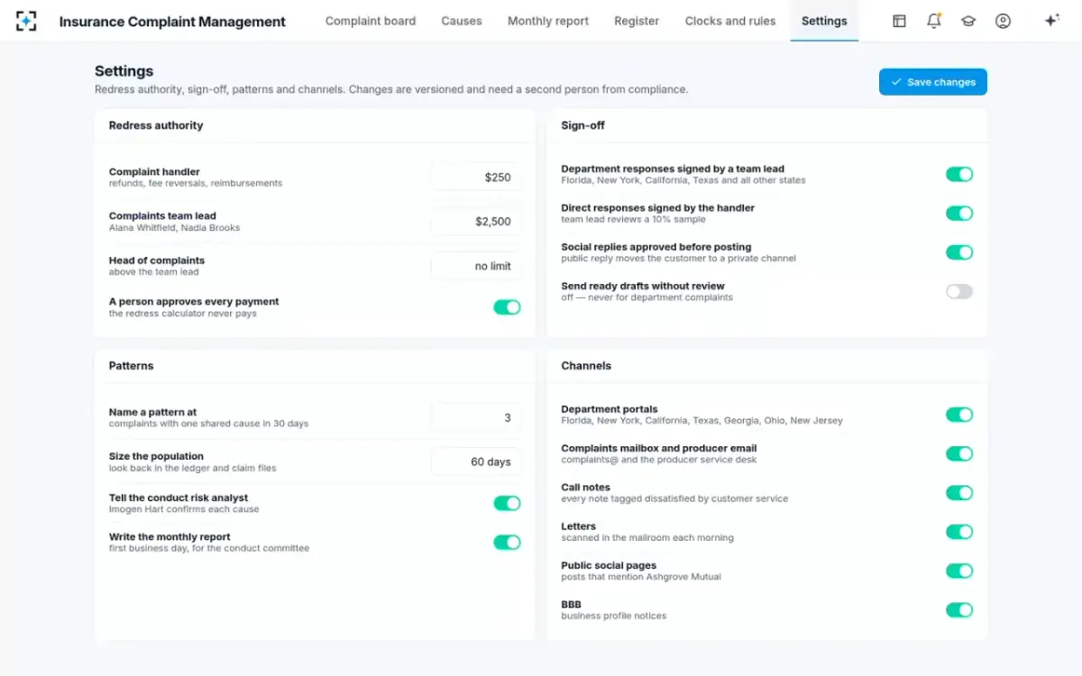The height and width of the screenshot is (676, 1082).
Task: Click the Redress authority panel heading
Action: pos(156,125)
